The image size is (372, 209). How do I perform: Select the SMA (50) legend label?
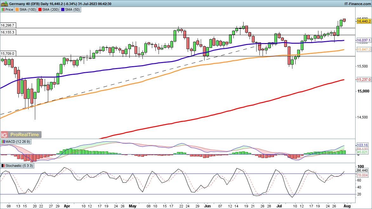(x=72, y=9)
